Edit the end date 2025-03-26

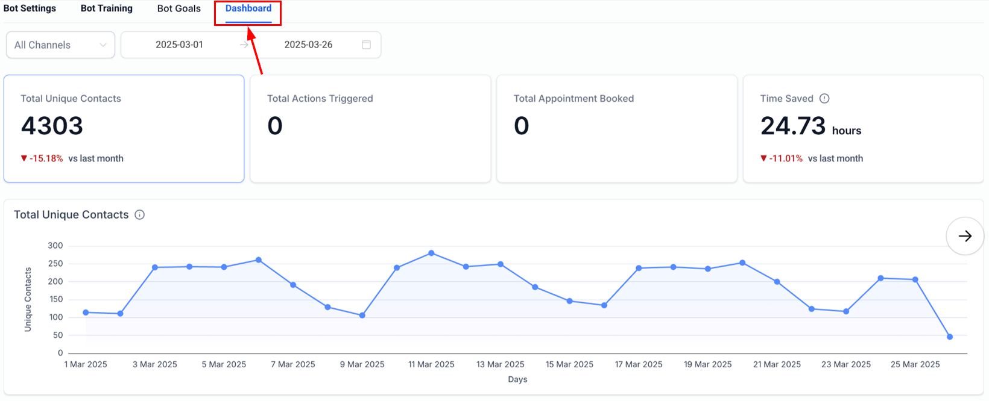pos(308,45)
